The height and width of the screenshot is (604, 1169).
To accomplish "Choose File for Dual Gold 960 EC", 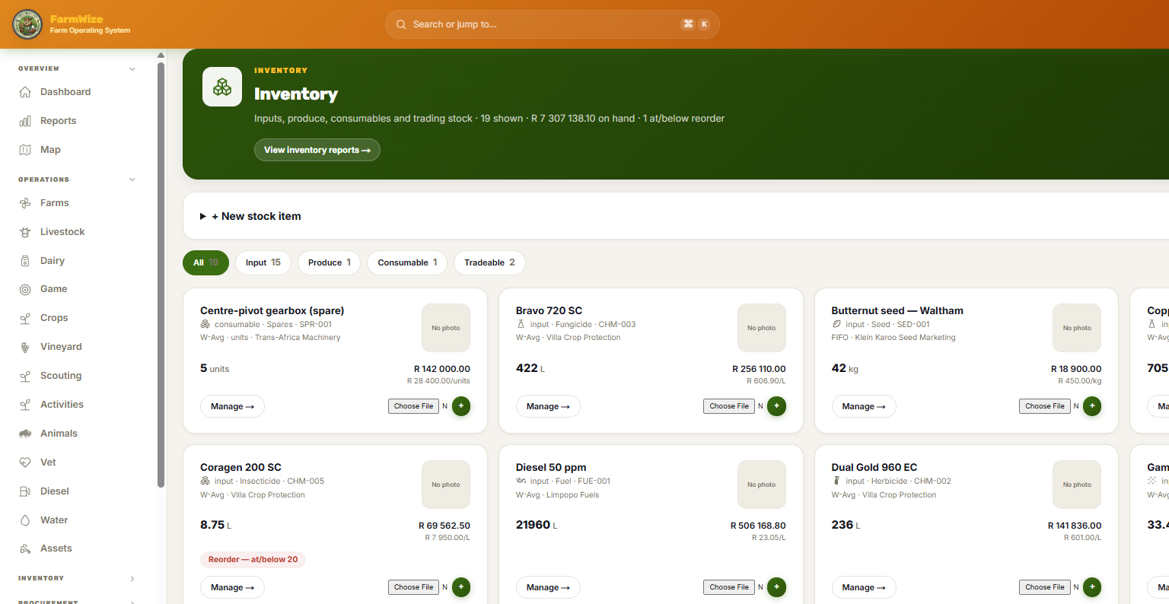I will [x=1045, y=587].
